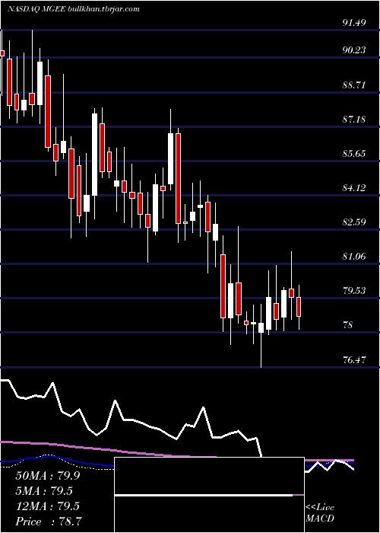Viewport: 380px width, 533px height.
Task: Click the 91.49 price axis label
Action: [x=354, y=23]
